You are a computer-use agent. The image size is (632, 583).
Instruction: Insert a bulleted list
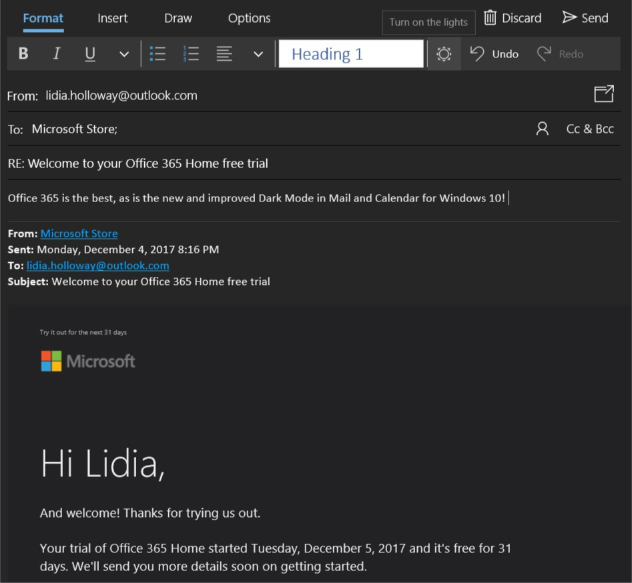click(158, 53)
